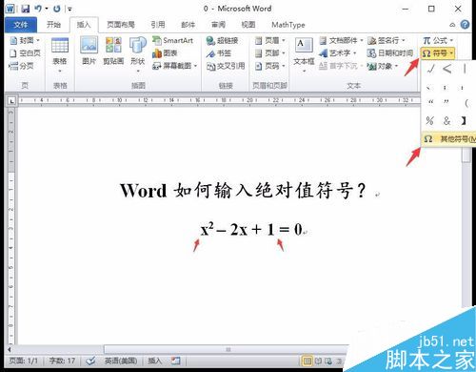476x372 pixels.
Task: Click the 页面: 1/1 status indicator
Action: [23, 361]
